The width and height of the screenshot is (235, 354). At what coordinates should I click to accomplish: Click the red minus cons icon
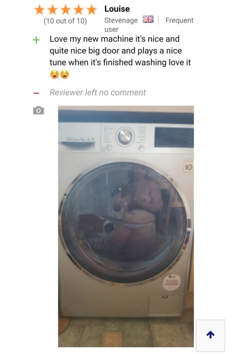point(36,93)
